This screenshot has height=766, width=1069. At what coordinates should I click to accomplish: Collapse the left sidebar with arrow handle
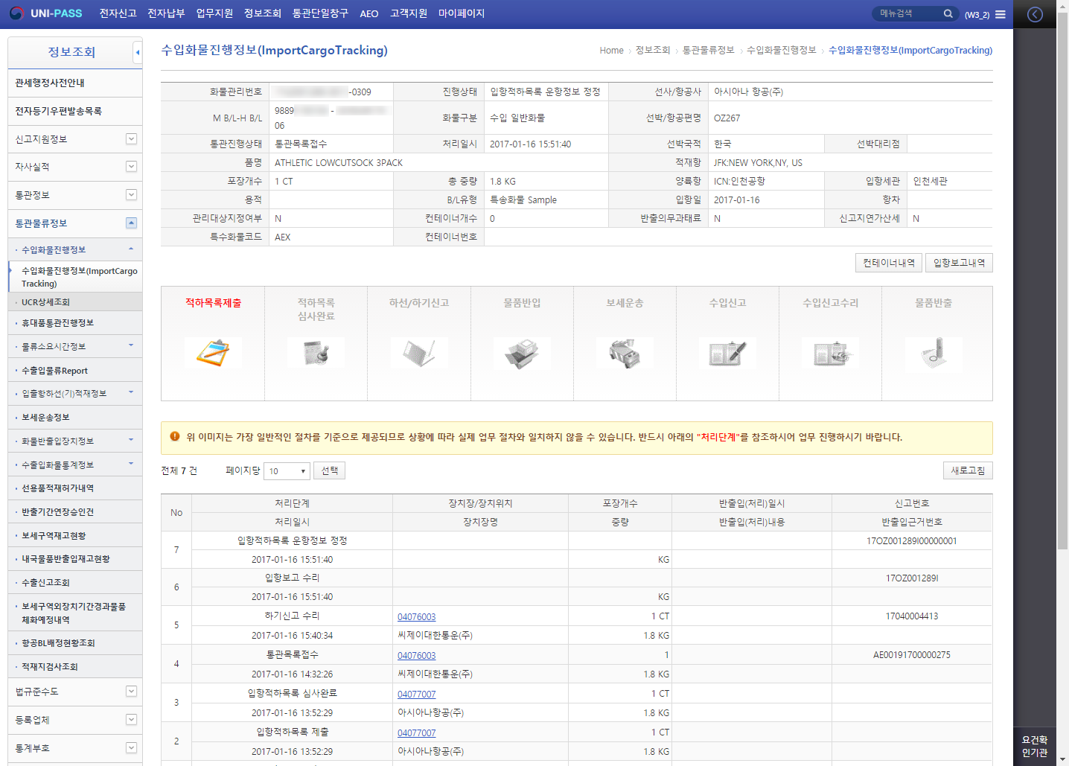click(138, 52)
